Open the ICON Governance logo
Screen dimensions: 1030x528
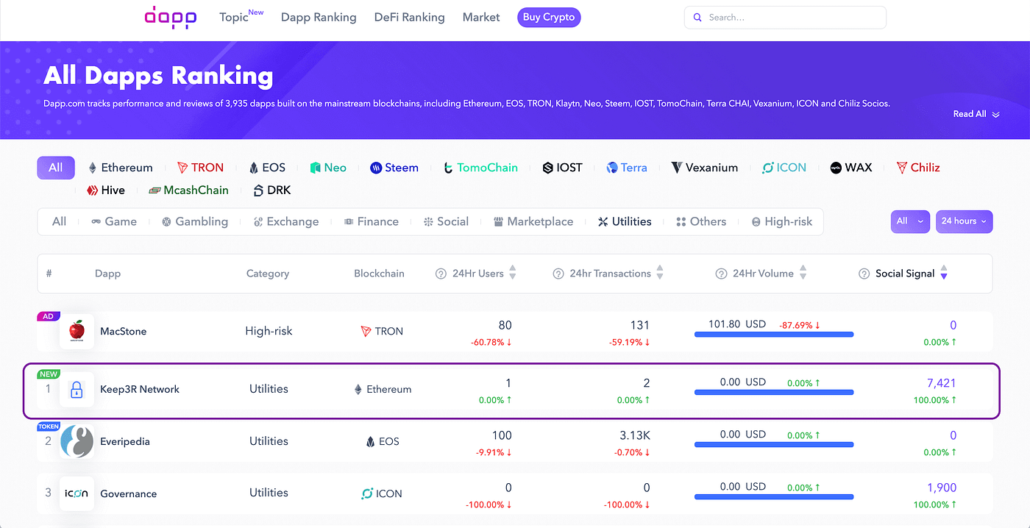click(77, 493)
